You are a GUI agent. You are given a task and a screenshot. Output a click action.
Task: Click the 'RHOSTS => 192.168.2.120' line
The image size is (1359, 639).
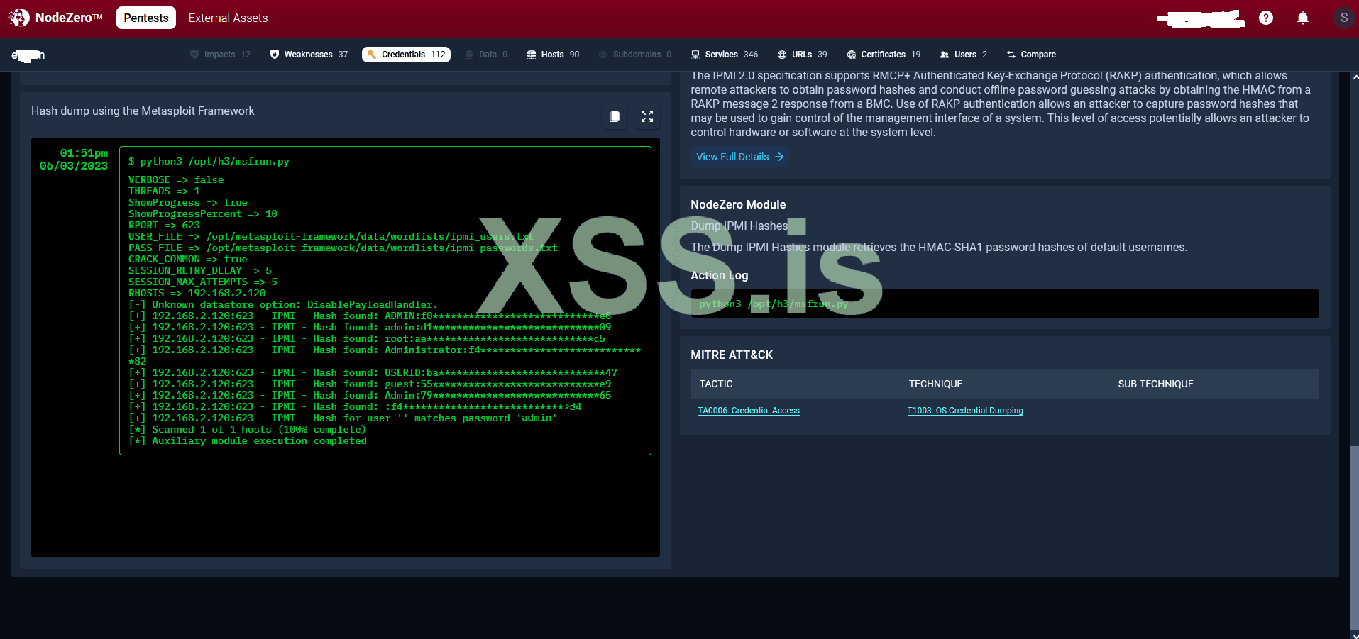[197, 294]
